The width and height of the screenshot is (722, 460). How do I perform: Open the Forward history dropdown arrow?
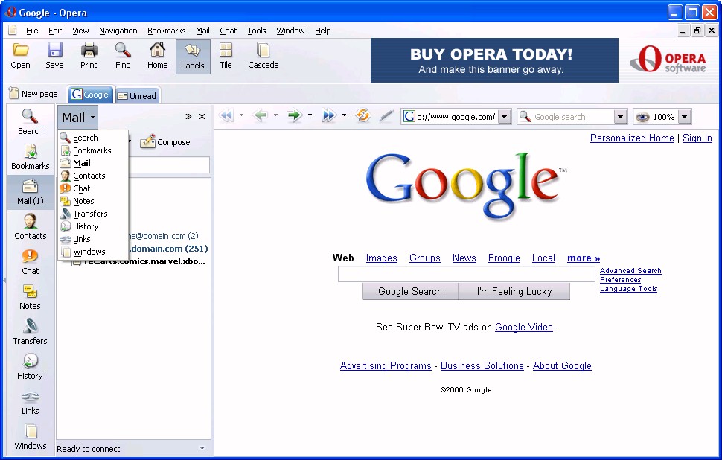pyautogui.click(x=310, y=115)
